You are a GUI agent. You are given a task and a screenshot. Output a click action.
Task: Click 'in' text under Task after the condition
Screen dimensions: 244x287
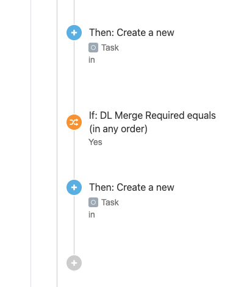(91, 214)
